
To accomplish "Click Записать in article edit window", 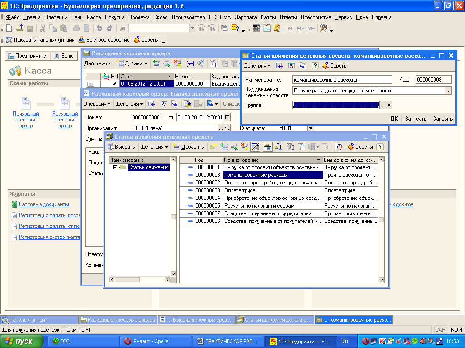I will [416, 118].
